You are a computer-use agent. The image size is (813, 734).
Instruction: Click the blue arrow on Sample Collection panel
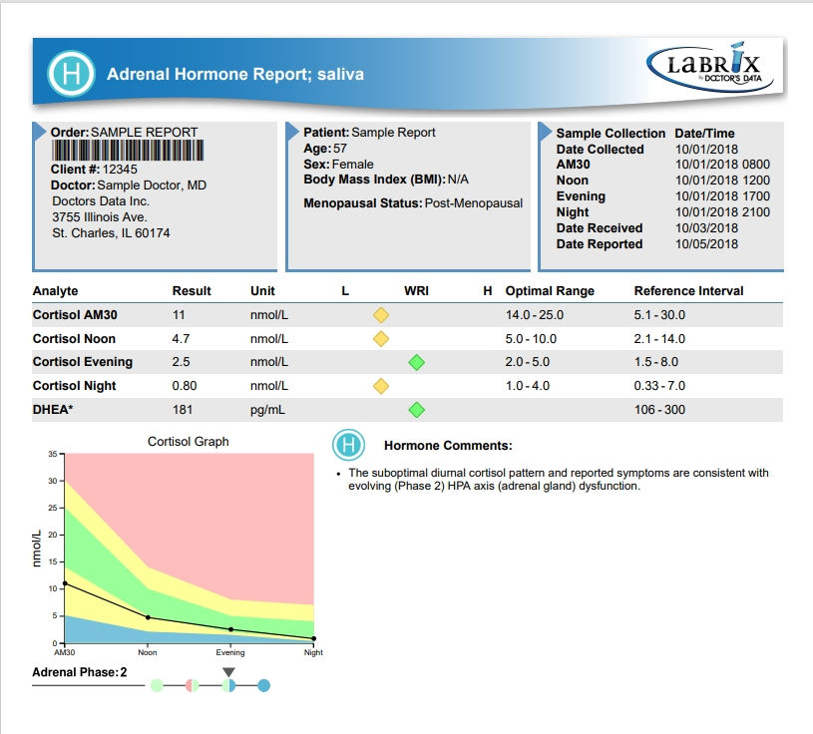point(542,133)
